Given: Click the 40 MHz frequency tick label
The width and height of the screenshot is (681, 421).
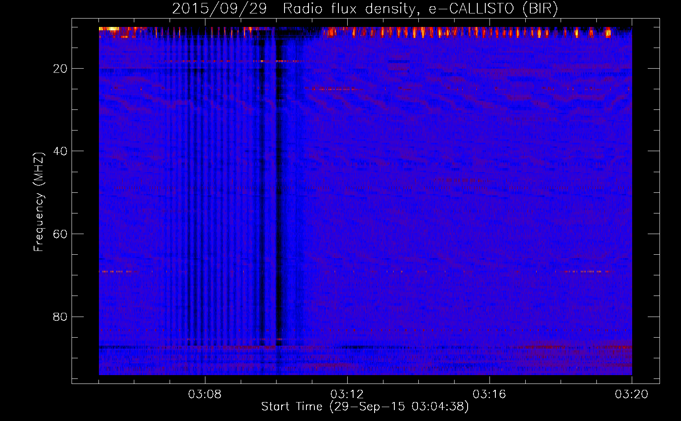Looking at the screenshot, I should 61,151.
